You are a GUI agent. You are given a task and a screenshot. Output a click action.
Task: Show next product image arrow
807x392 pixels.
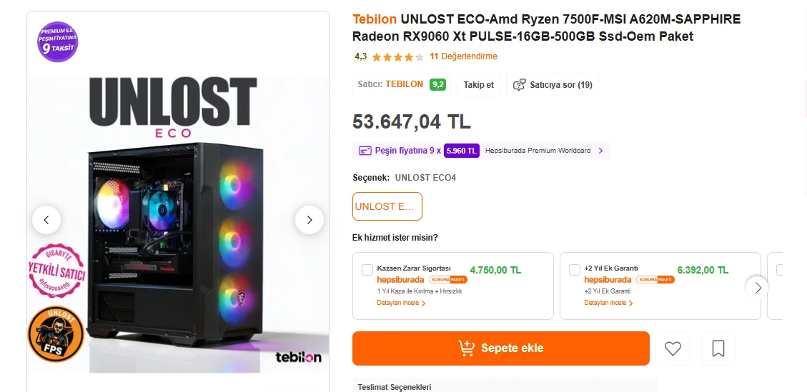coord(310,220)
